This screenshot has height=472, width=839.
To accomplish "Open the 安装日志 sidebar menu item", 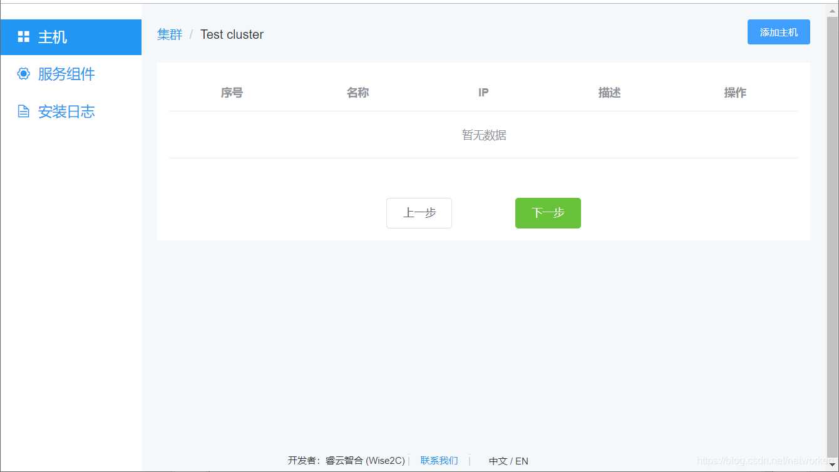I will 71,111.
